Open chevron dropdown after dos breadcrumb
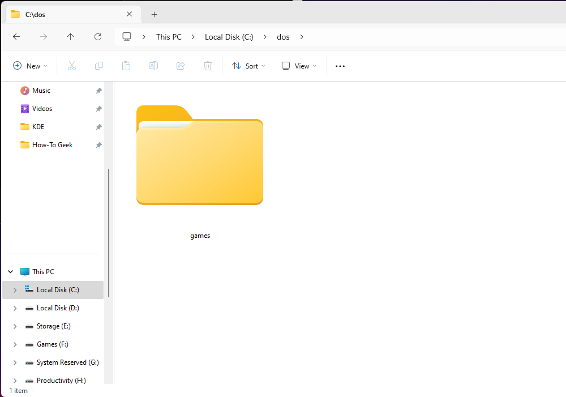Viewport: 566px width, 397px height. point(302,37)
